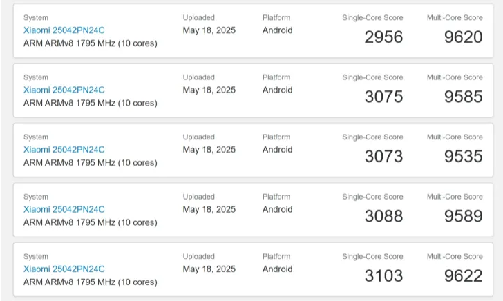Select the single-core value 3073
The height and width of the screenshot is (301, 503).
coord(383,156)
